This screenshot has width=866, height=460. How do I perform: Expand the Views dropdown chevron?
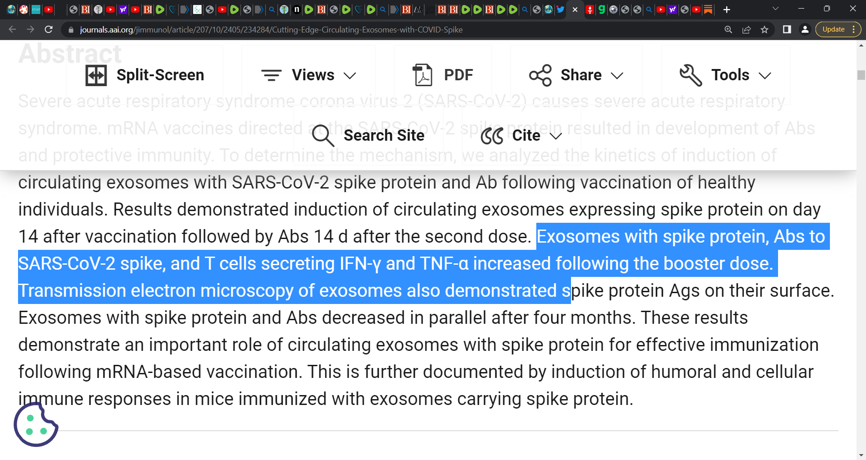pos(350,76)
